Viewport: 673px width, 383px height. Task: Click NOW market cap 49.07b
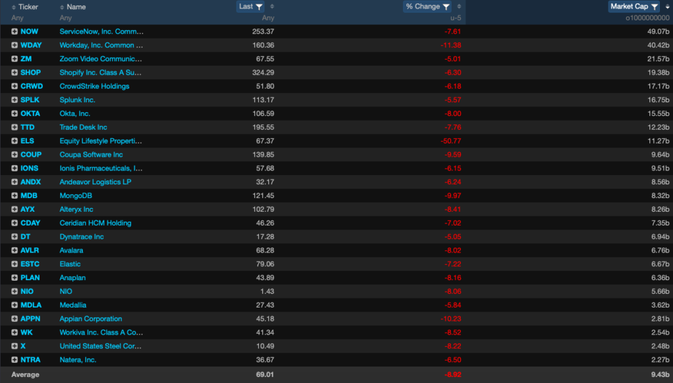click(x=659, y=31)
